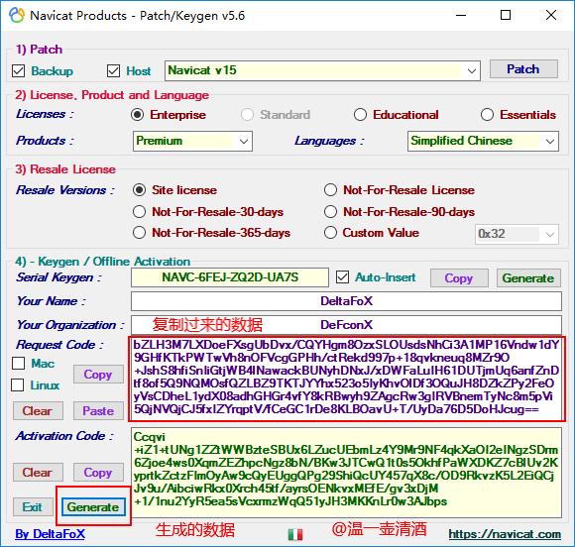Minimize the Patch/Keygen window
The height and width of the screenshot is (547, 575).
click(461, 16)
